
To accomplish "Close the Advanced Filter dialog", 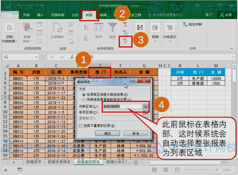I will pos(144,81).
